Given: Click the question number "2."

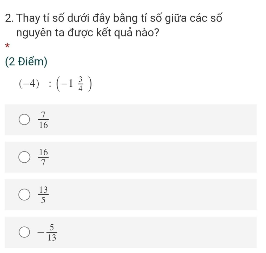Looking at the screenshot, I should pyautogui.click(x=10, y=19).
